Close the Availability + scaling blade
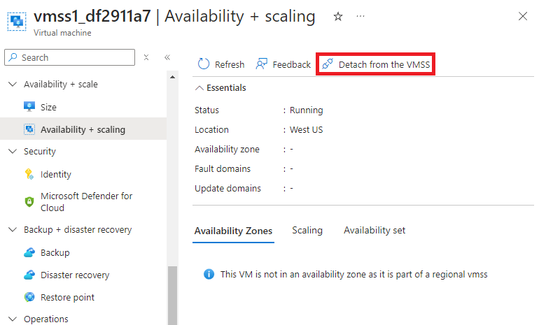 pyautogui.click(x=523, y=16)
